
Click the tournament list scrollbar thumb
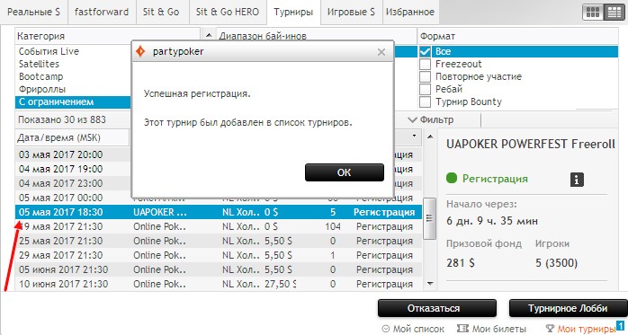[x=429, y=218]
